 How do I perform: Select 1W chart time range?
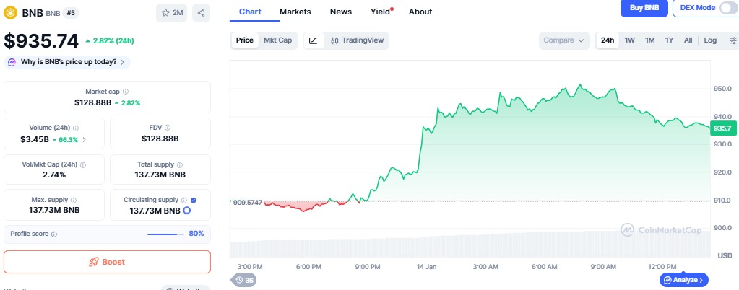(630, 40)
